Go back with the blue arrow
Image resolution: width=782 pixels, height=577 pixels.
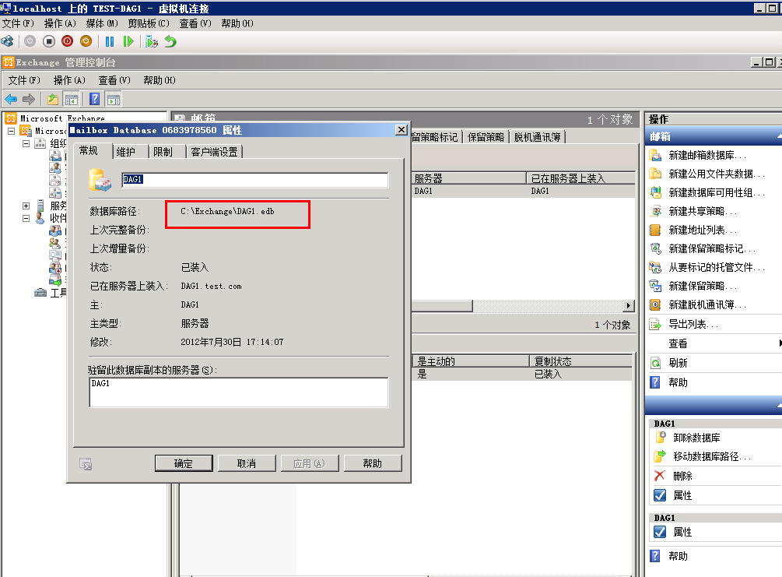pyautogui.click(x=10, y=100)
